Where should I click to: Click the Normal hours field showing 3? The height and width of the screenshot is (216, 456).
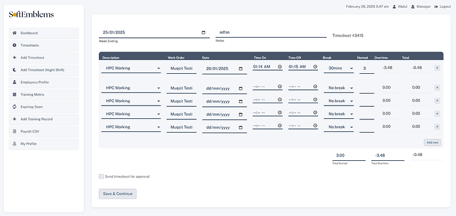(x=367, y=68)
